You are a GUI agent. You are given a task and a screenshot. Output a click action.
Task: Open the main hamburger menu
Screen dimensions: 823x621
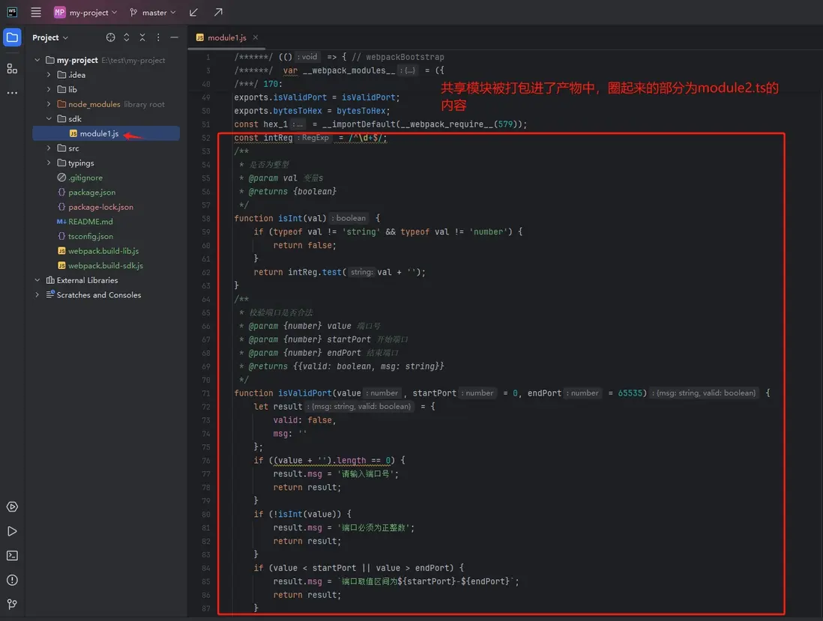pos(36,12)
